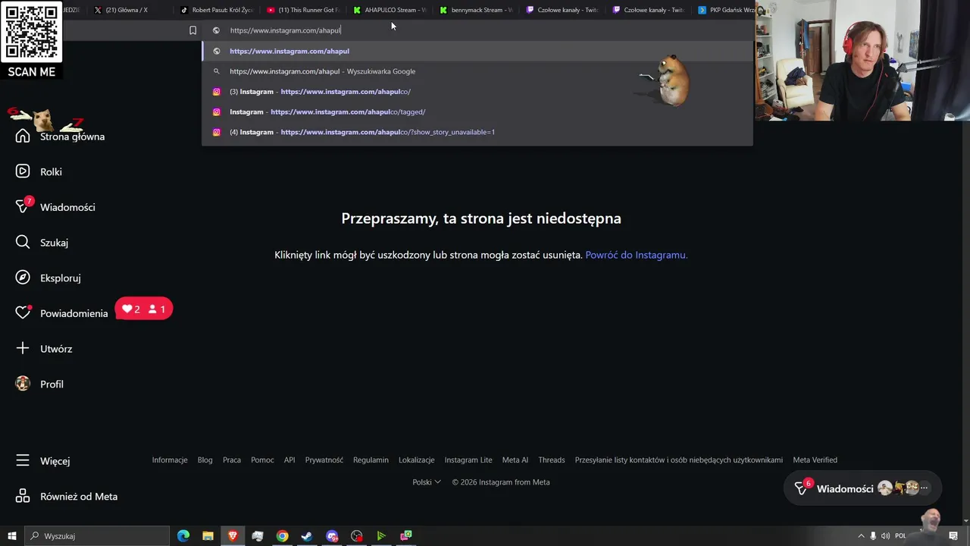Open File Explorer from taskbar
Image resolution: width=970 pixels, height=546 pixels.
[208, 536]
